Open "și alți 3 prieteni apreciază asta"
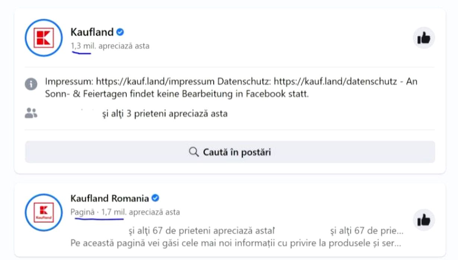 point(165,113)
